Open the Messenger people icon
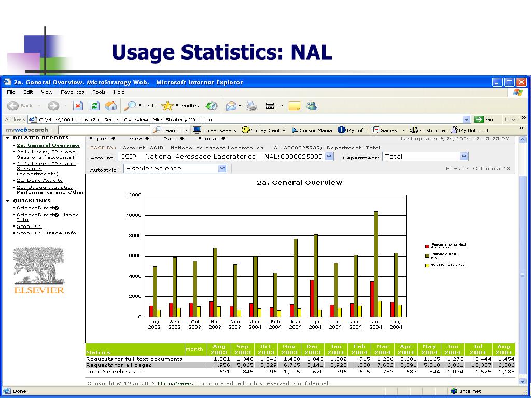Image resolution: width=531 pixels, height=398 pixels. [311, 106]
